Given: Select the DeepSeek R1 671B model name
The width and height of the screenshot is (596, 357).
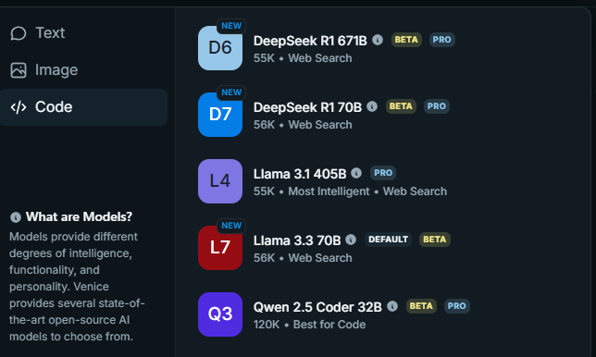Looking at the screenshot, I should click(310, 41).
